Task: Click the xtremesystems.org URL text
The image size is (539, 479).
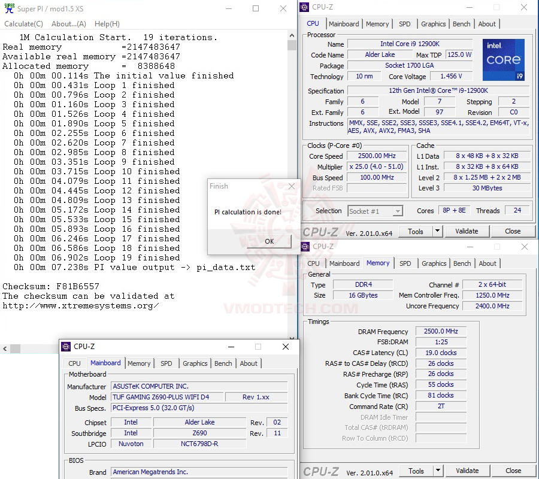Action: pyautogui.click(x=81, y=305)
